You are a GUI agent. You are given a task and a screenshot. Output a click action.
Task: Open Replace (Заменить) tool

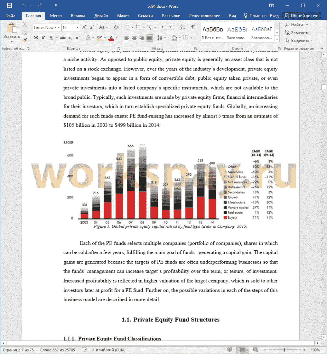click(x=297, y=33)
